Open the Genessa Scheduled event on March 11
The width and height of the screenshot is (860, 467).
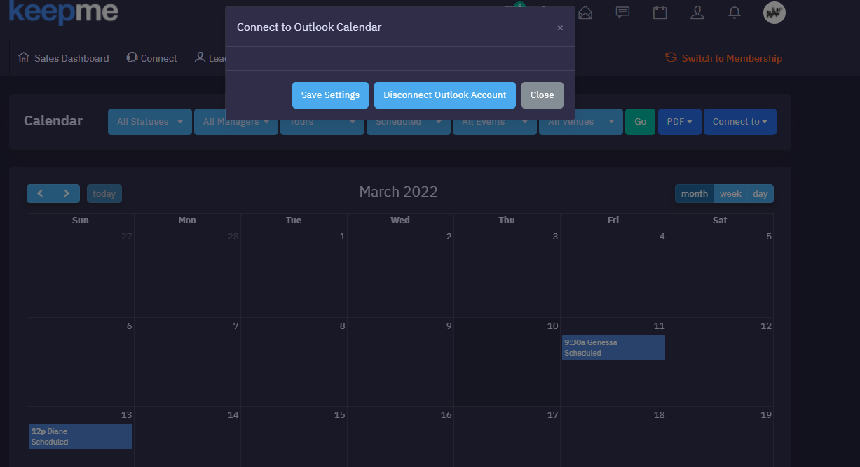tap(613, 347)
